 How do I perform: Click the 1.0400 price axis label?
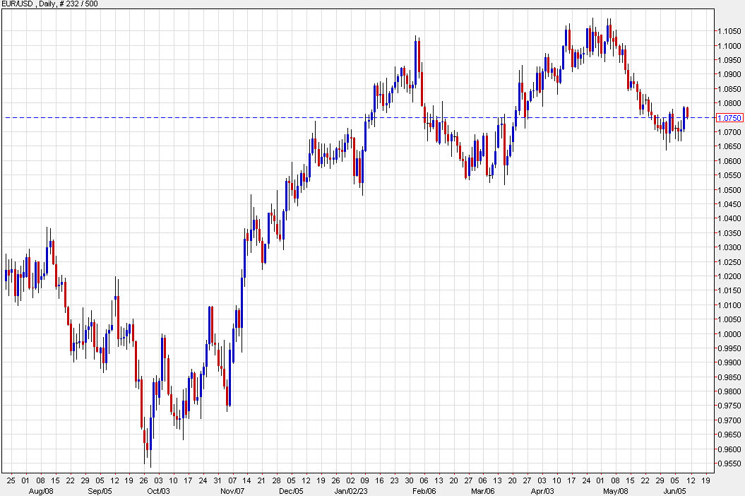click(729, 219)
